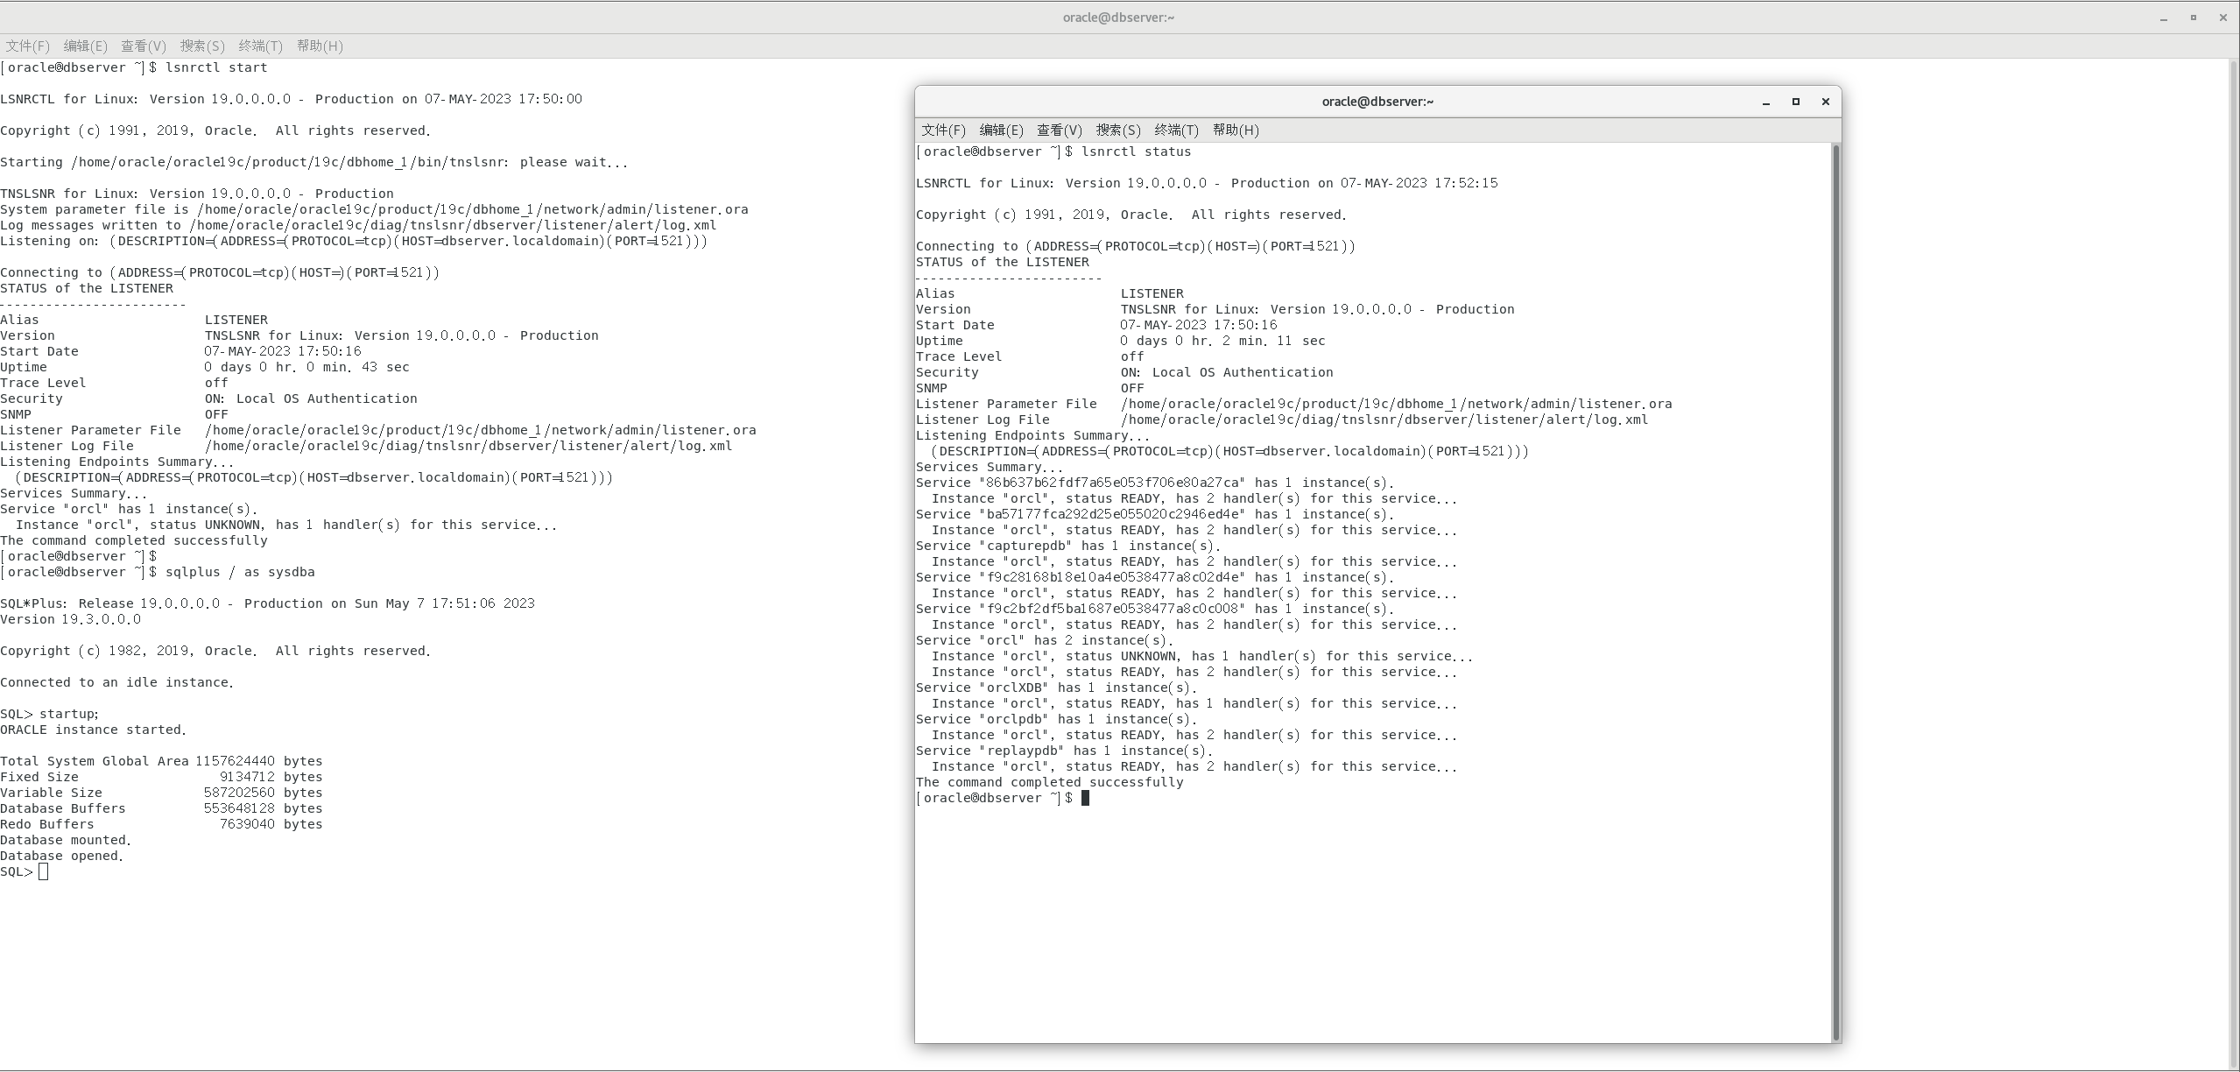2240x1072 pixels.
Task: Click 'System parameter file is' line
Action: point(374,209)
